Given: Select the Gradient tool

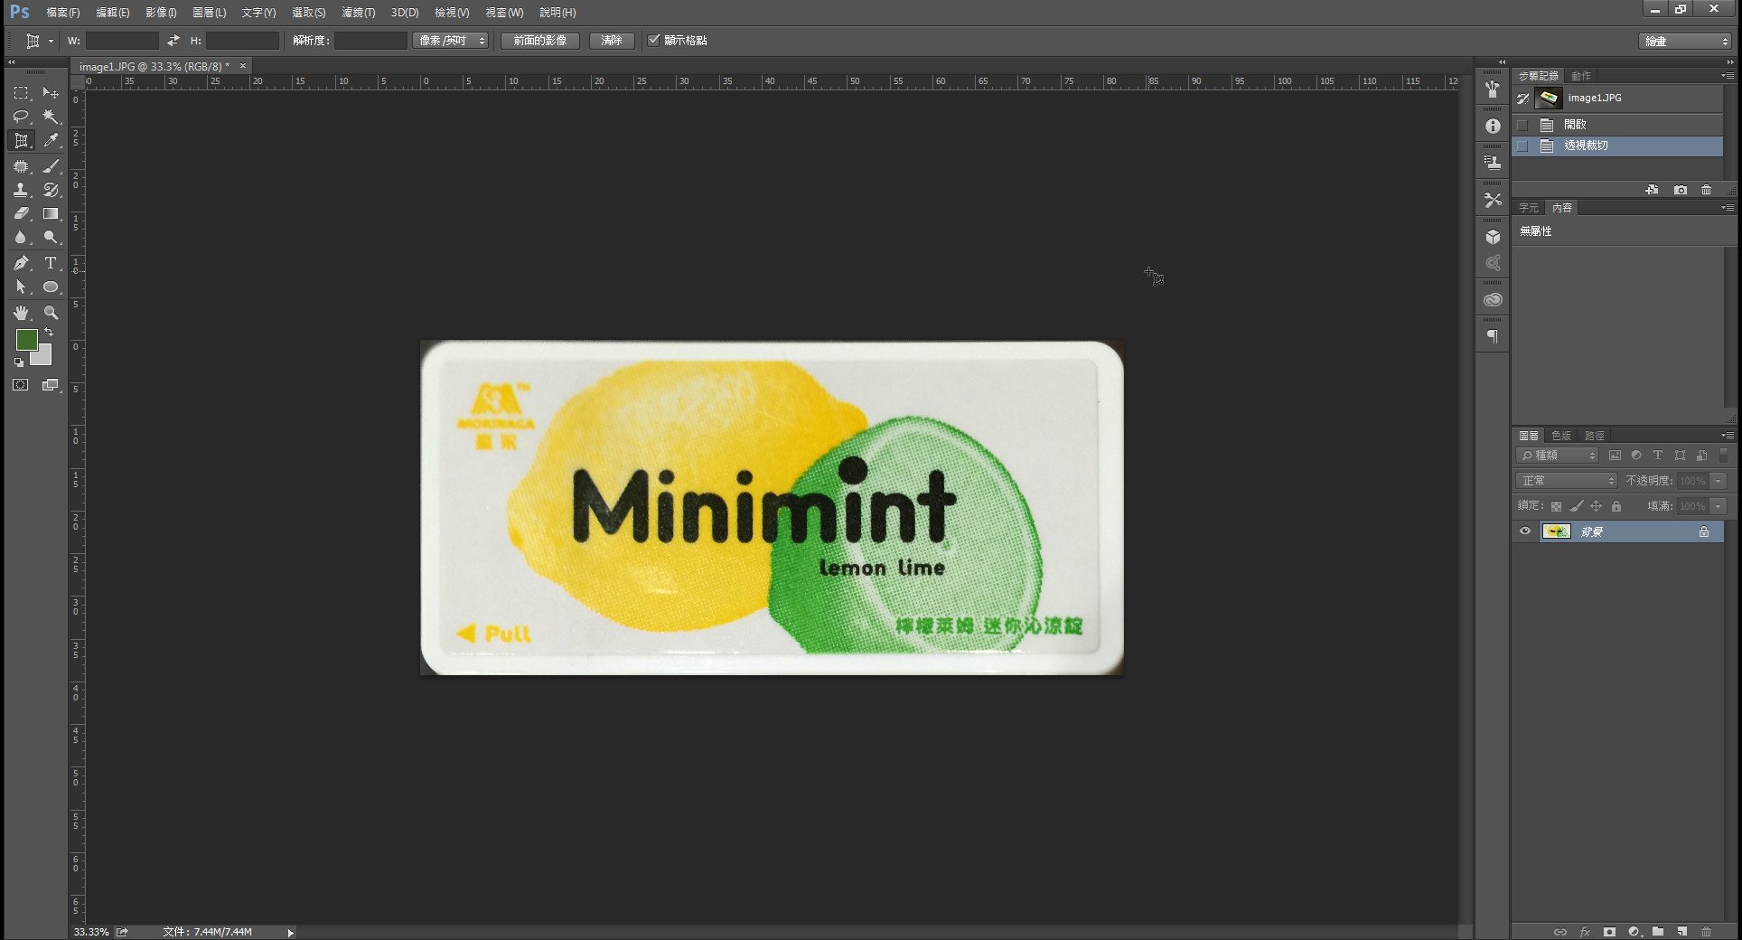Looking at the screenshot, I should pyautogui.click(x=51, y=213).
